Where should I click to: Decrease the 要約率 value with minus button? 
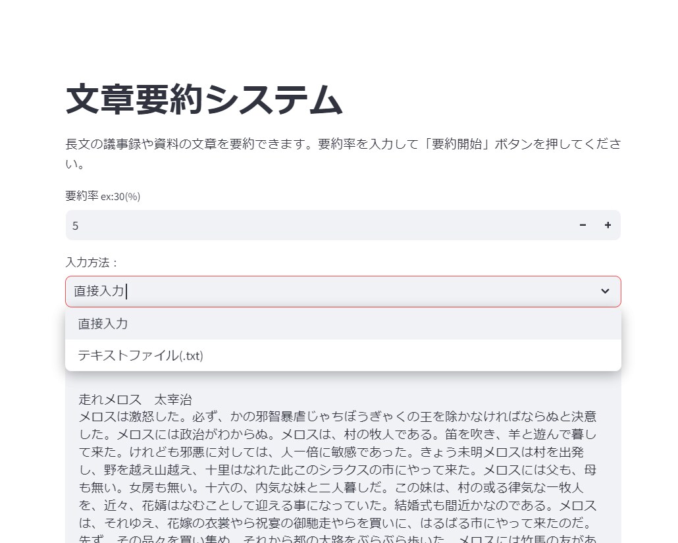pyautogui.click(x=583, y=225)
